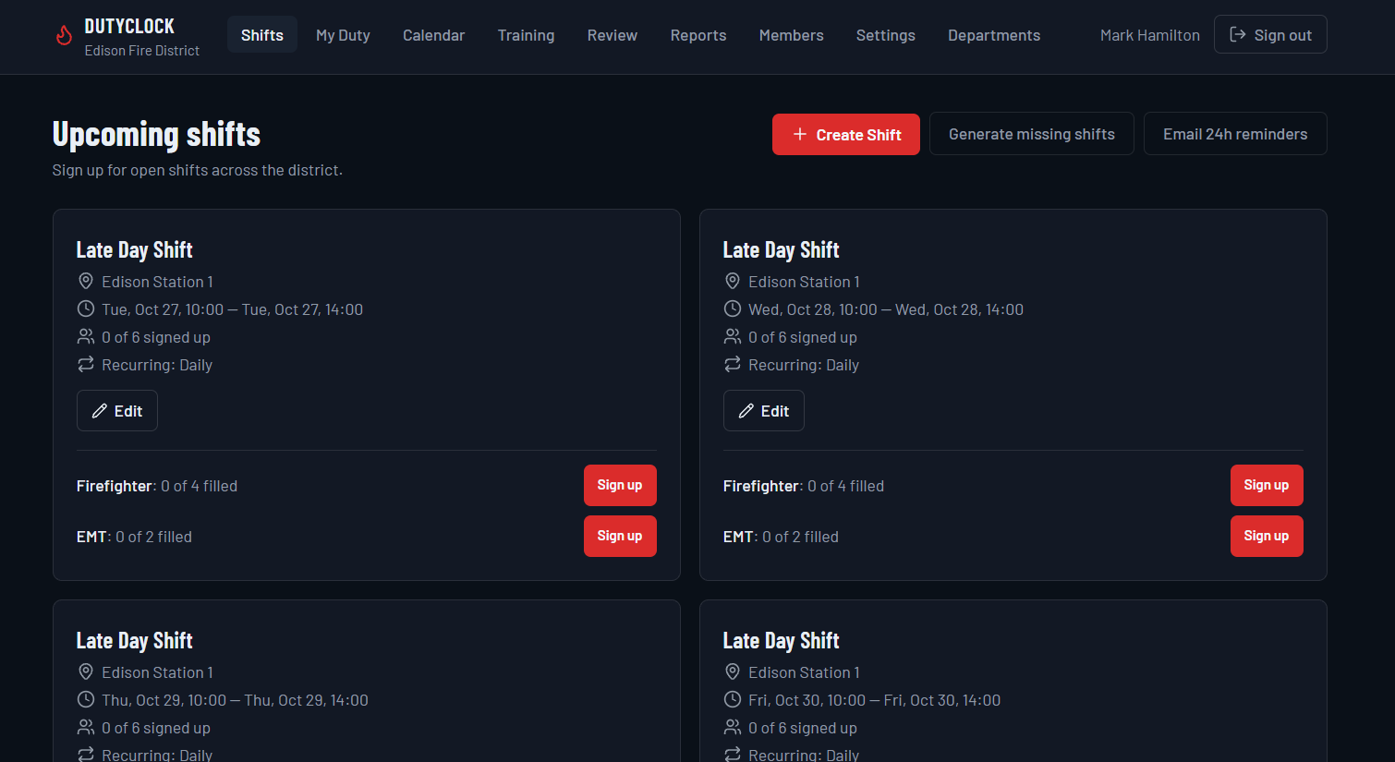Click the clock icon beside Tue, Oct 27 time
This screenshot has width=1395, height=762.
click(x=86, y=308)
